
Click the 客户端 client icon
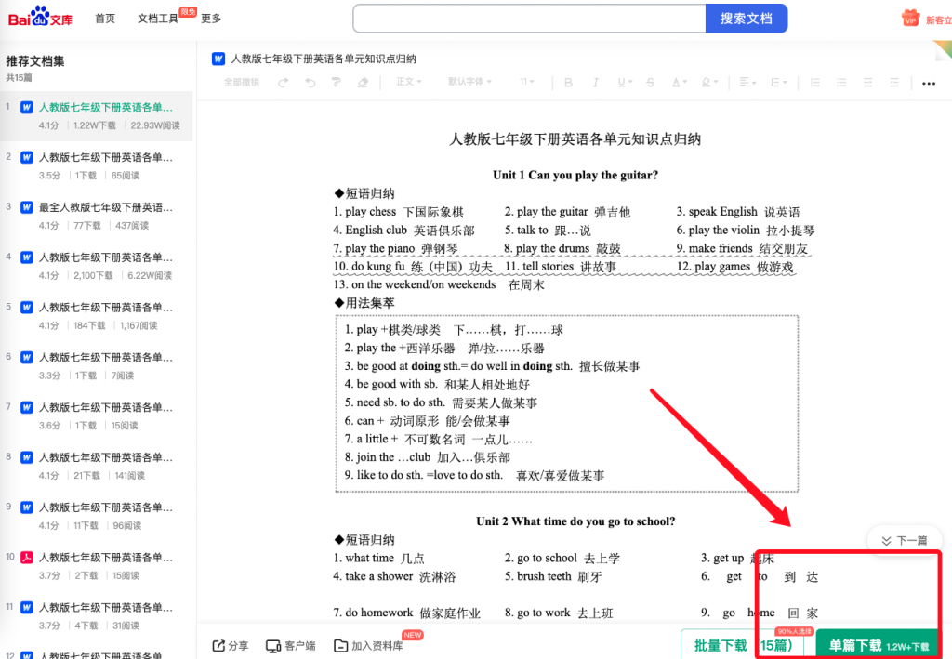273,646
